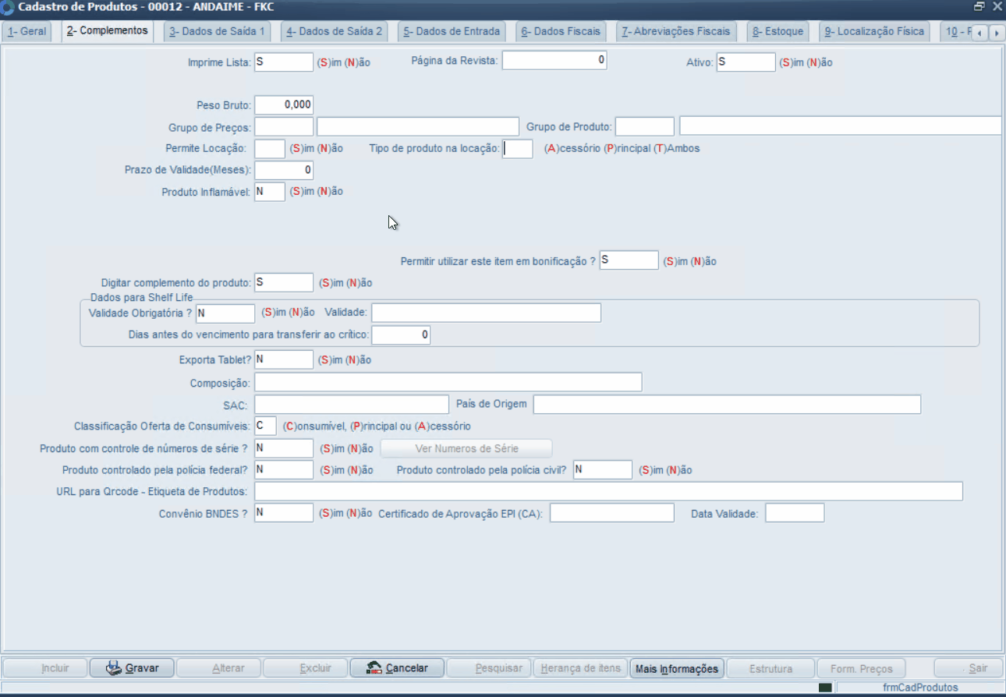Click the Gravar save button
This screenshot has height=697, width=1006.
point(131,668)
